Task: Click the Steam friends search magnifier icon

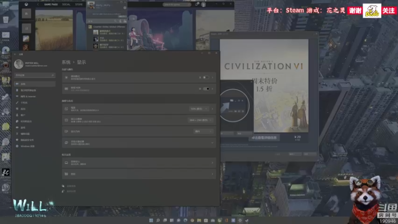Action: [115, 21]
